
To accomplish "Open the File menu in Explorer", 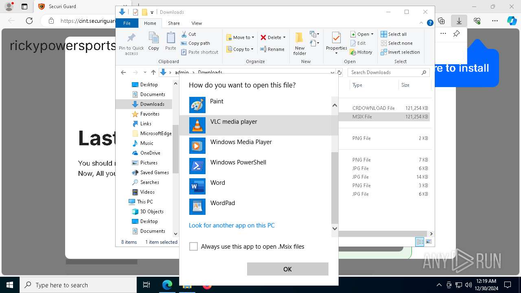I will (127, 23).
